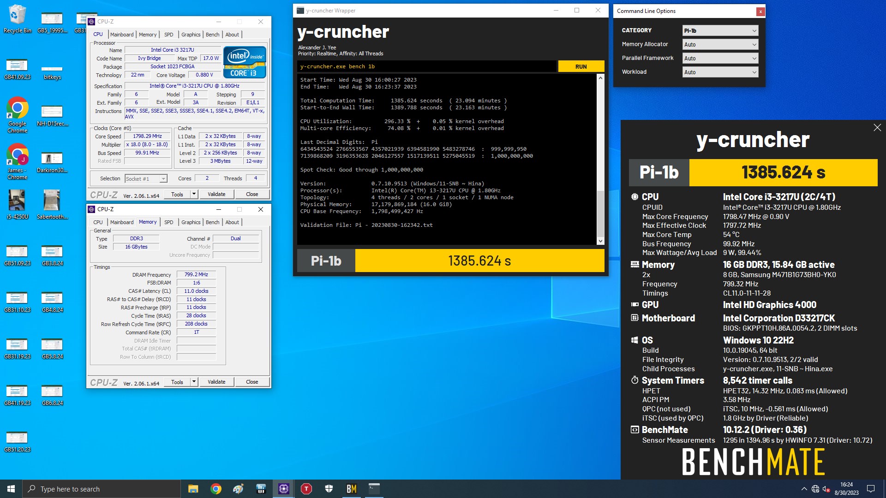Click Close in upper CPU-Z window
Image resolution: width=886 pixels, height=498 pixels.
click(252, 194)
